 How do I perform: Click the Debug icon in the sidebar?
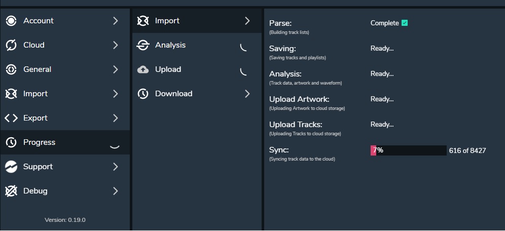[x=11, y=191]
